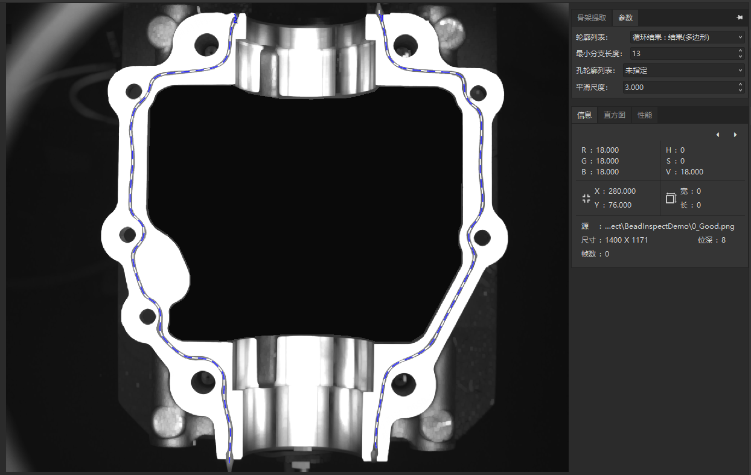Click the size box icon beside 宽/长
Viewport: 751px width, 475px height.
coord(670,198)
